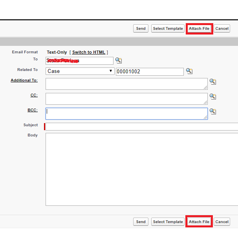This screenshot has width=238, height=236.
Task: Select the Body label
Action: click(33, 135)
